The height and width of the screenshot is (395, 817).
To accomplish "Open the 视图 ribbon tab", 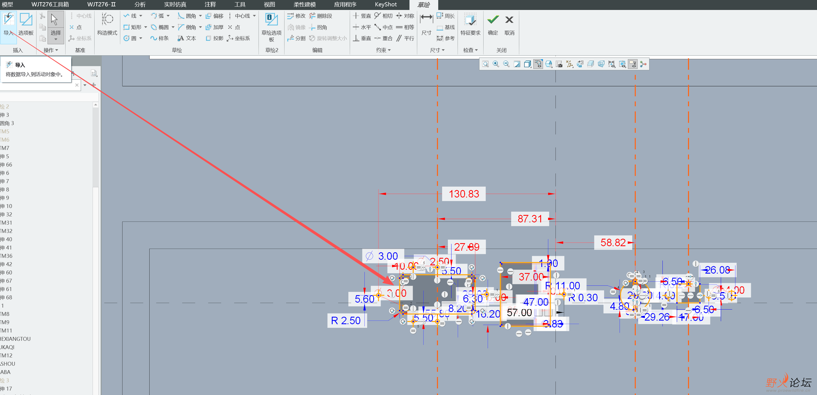I will [269, 4].
